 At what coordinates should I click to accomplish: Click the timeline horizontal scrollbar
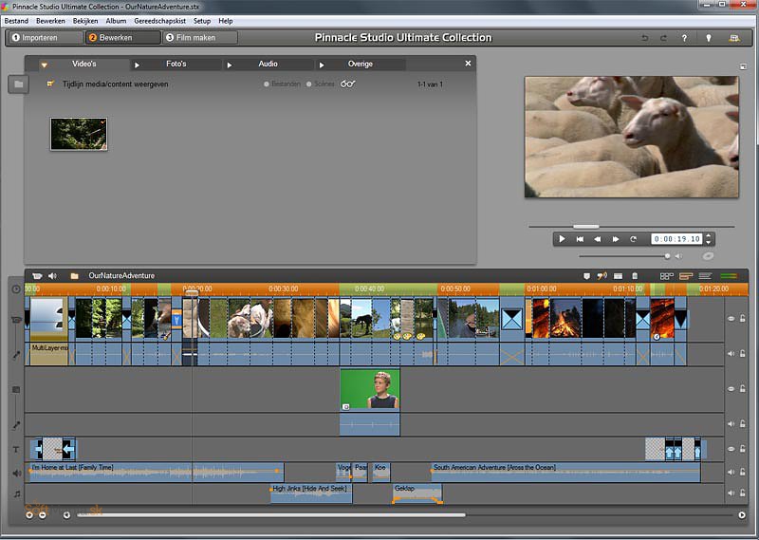pos(271,515)
